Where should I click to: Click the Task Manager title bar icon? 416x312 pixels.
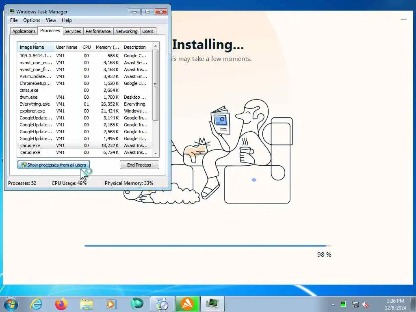pos(11,11)
